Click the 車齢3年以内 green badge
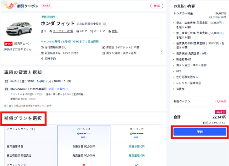Viewport: 229px width, 166px height. [48, 17]
